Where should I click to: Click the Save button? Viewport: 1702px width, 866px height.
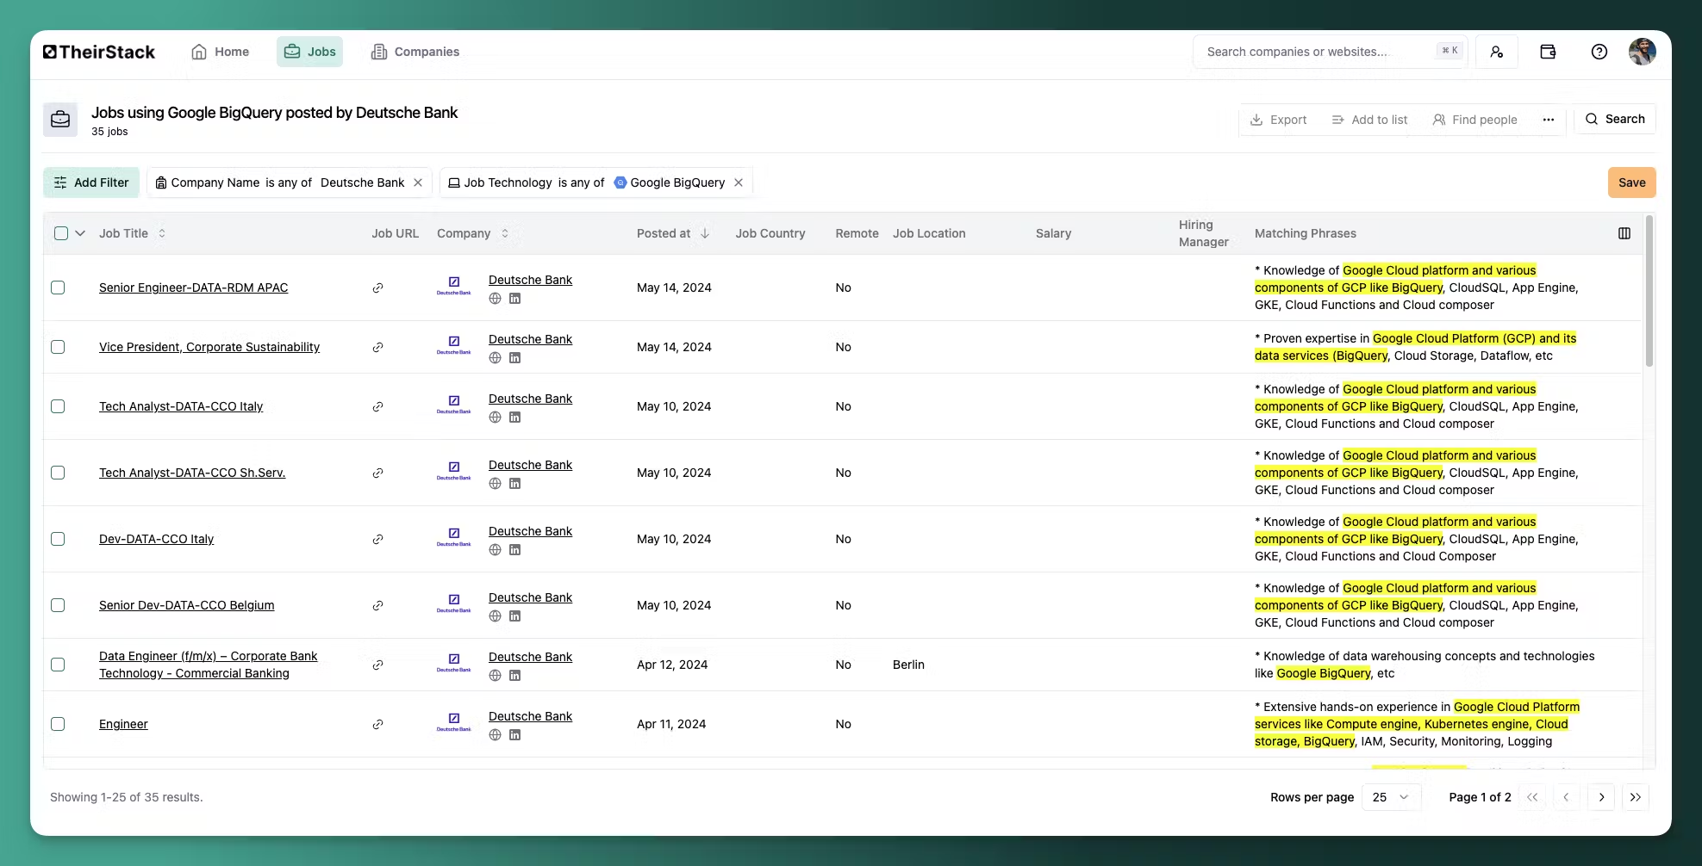coord(1631,182)
